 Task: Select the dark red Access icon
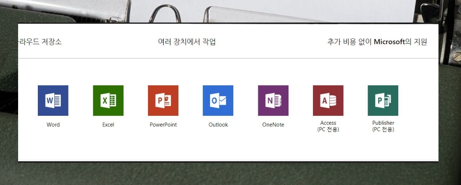click(x=328, y=101)
